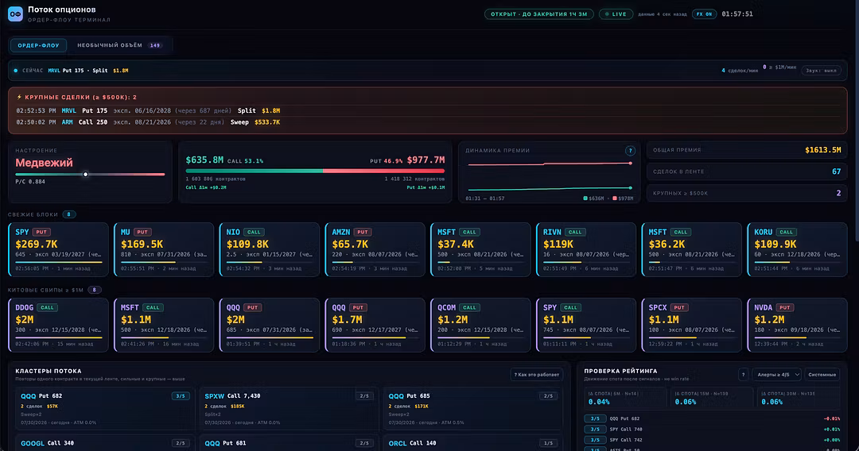This screenshot has width=859, height=451.
Task: Click the premium dynamics line chart
Action: click(549, 176)
